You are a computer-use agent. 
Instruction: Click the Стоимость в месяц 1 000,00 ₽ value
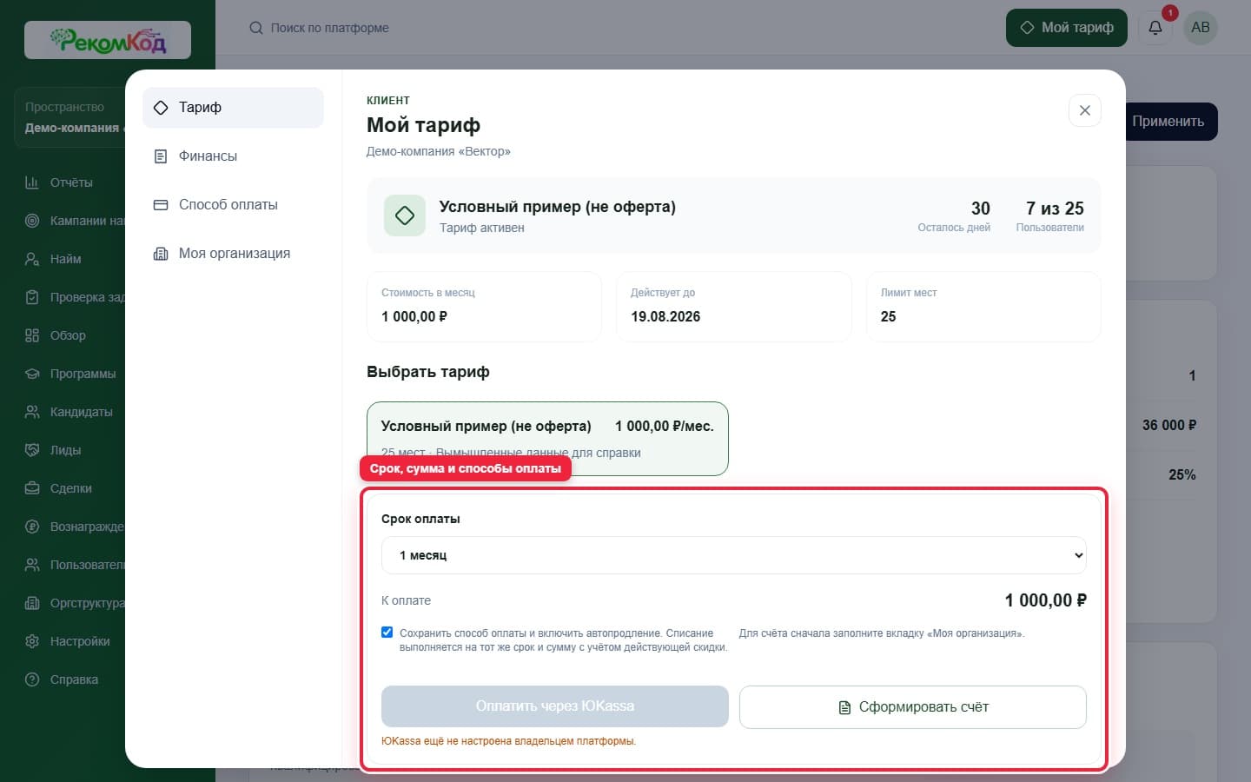coord(414,317)
